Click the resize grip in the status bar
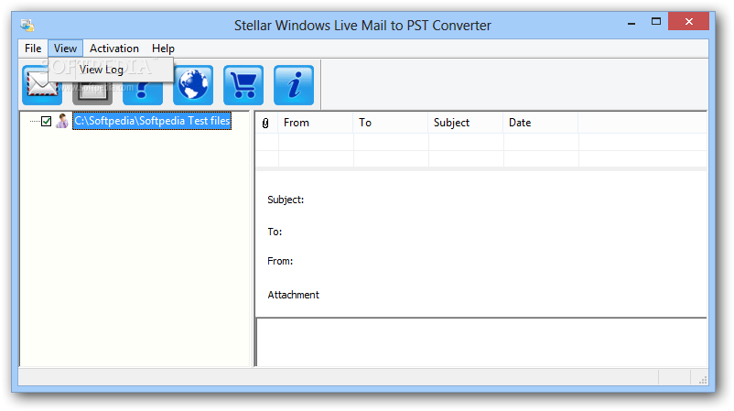The width and height of the screenshot is (734, 411). 703,380
